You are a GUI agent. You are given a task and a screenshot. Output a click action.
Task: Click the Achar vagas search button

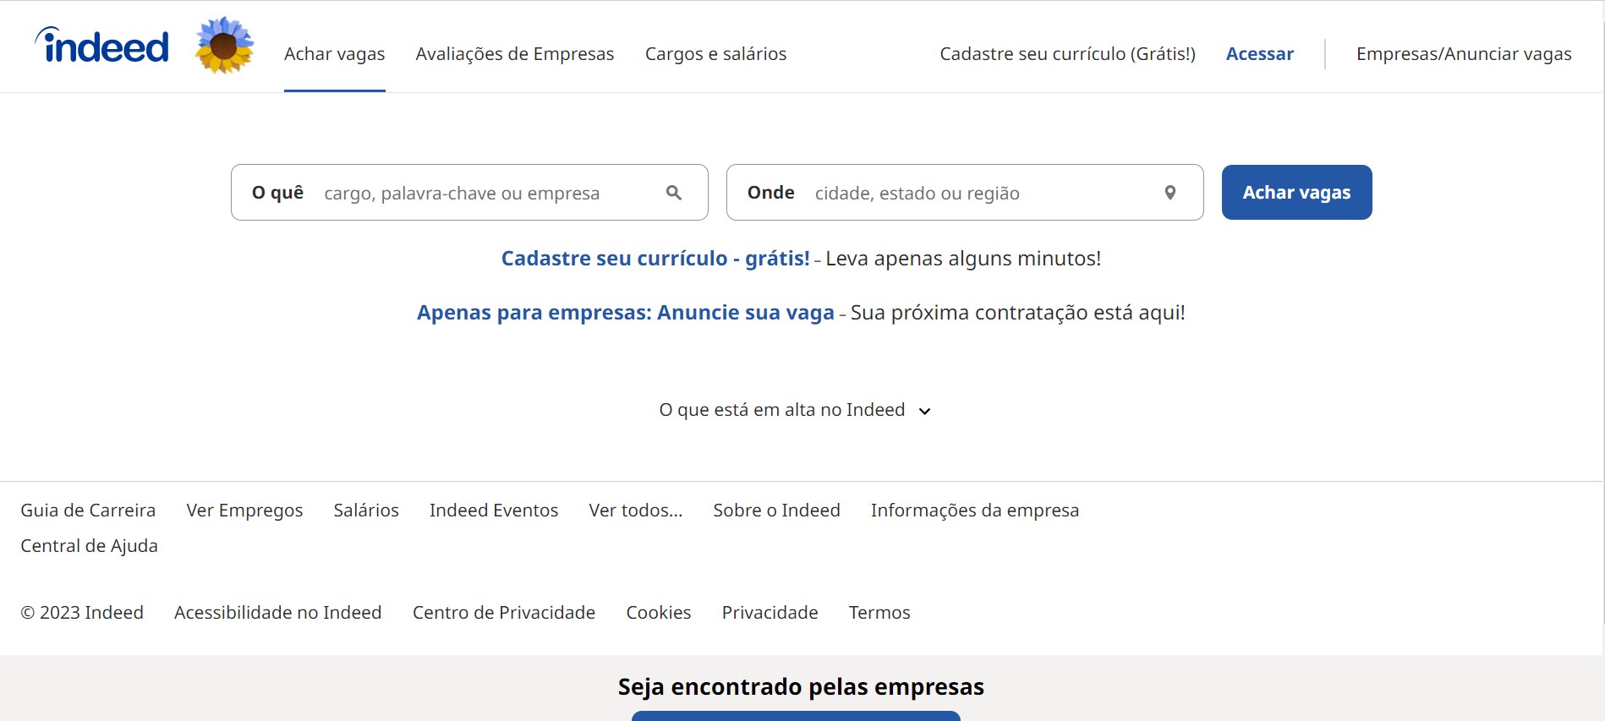coord(1296,192)
